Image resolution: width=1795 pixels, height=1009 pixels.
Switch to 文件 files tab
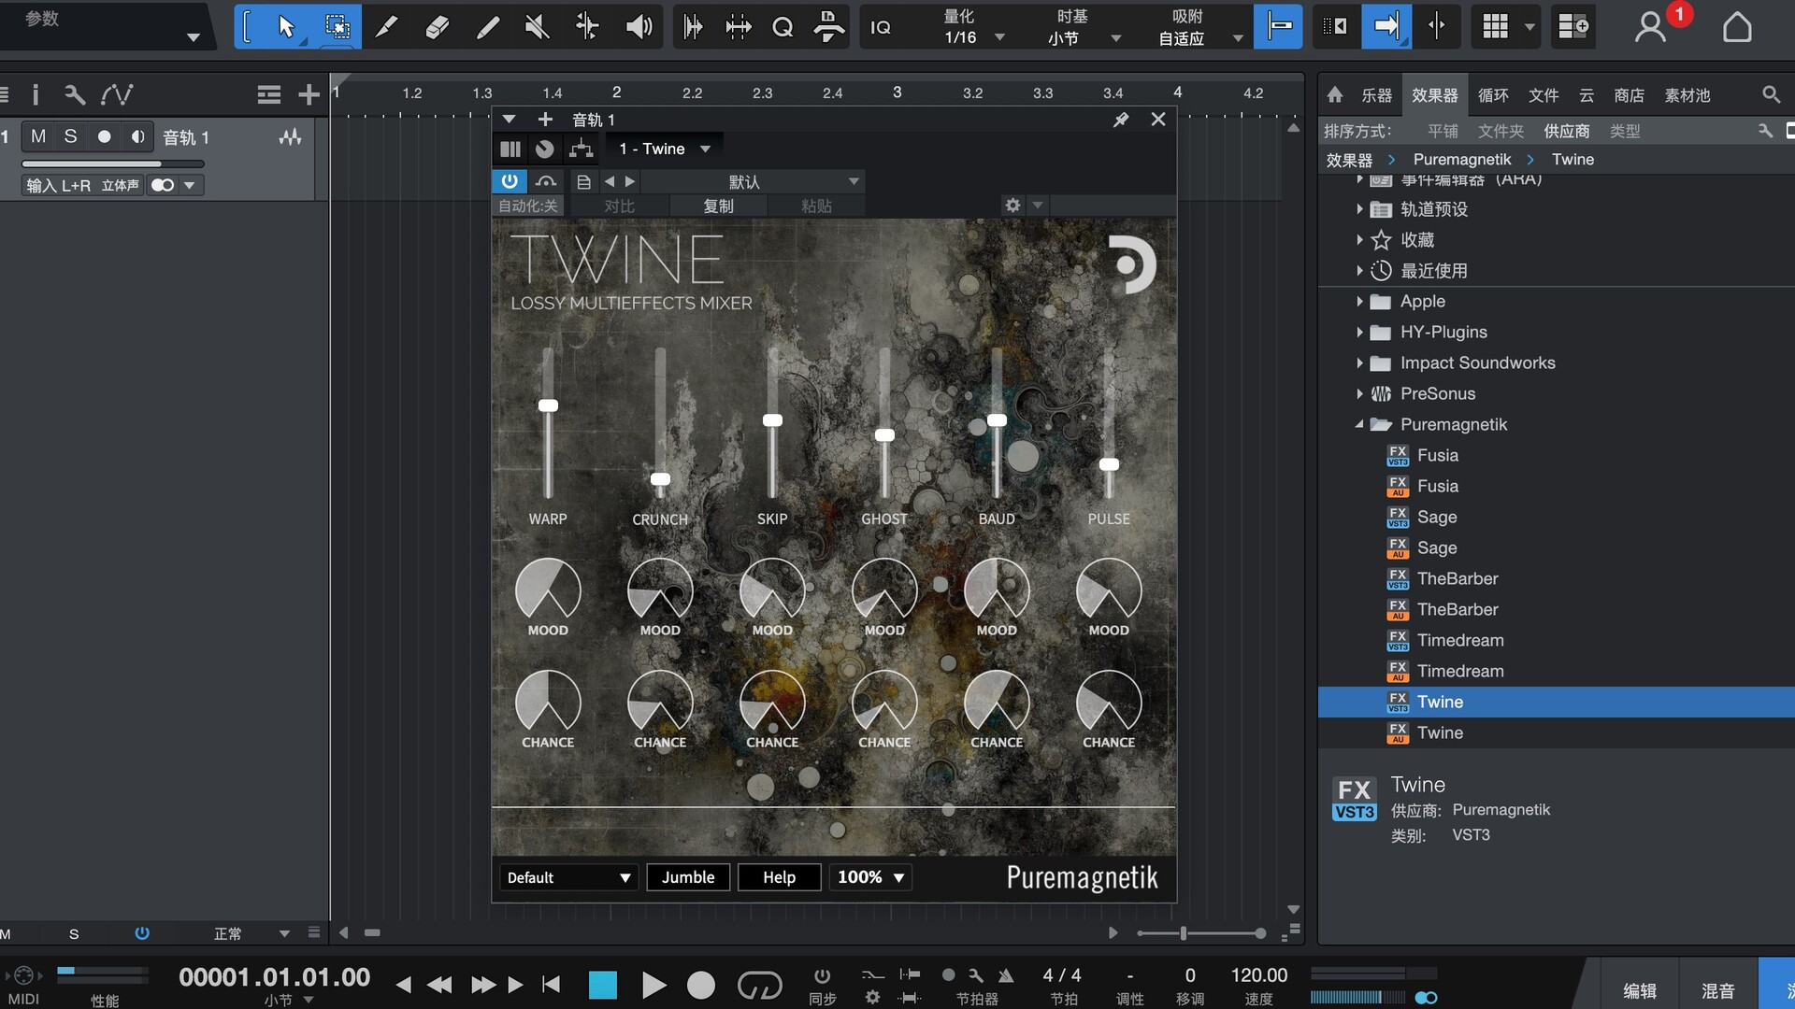[x=1544, y=95]
